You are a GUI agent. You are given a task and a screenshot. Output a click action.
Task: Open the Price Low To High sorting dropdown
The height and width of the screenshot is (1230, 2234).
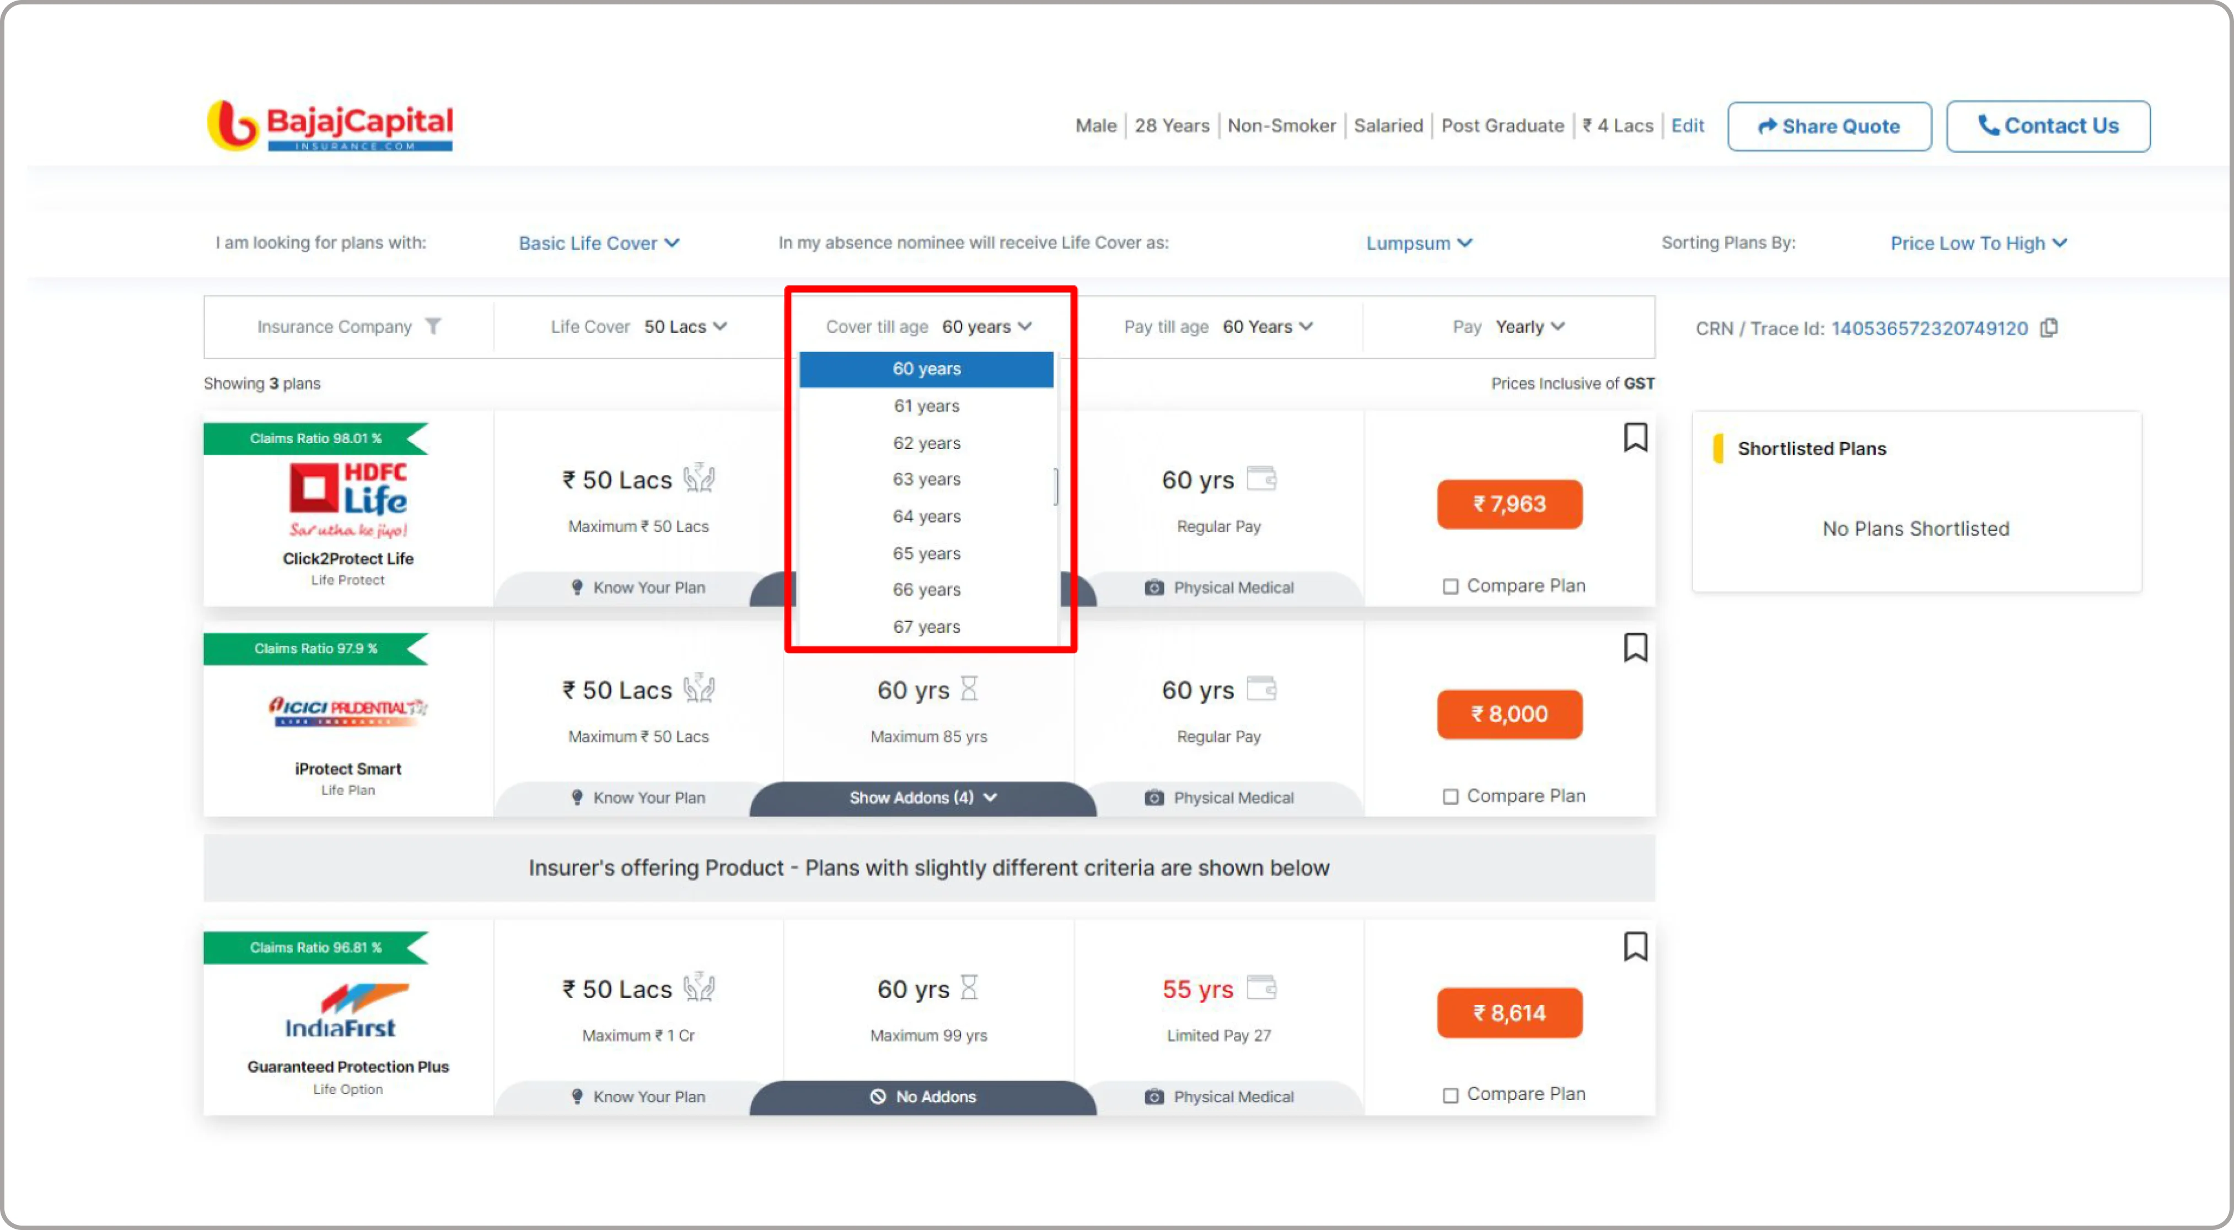(1978, 242)
